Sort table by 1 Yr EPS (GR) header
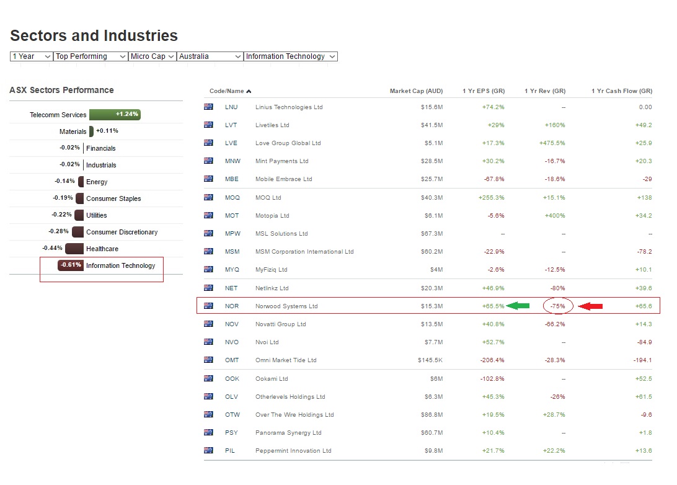Image resolution: width=677 pixels, height=485 pixels. pos(484,91)
